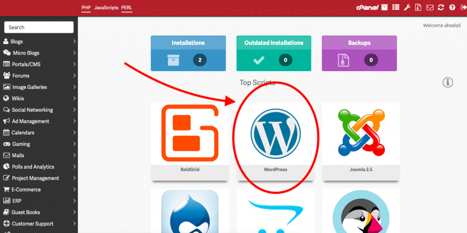Click the checkmark in Outdated Installations

(259, 60)
